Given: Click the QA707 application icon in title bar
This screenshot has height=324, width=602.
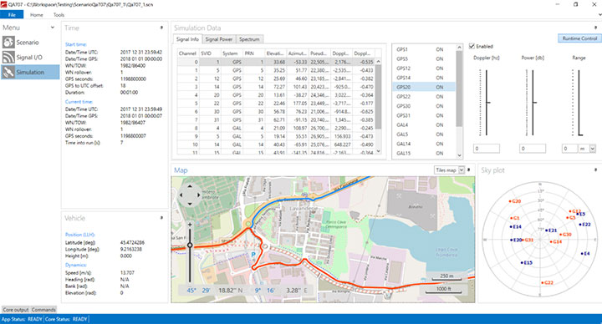Looking at the screenshot, I should click(x=4, y=4).
